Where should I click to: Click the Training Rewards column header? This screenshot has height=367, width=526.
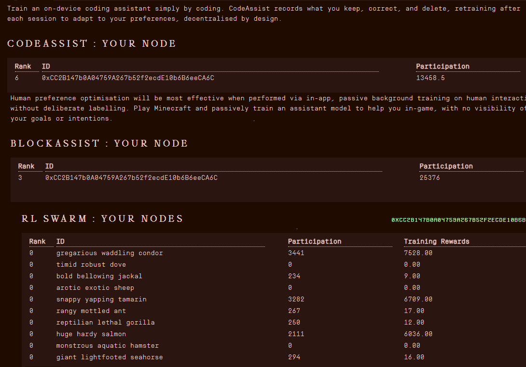point(436,241)
